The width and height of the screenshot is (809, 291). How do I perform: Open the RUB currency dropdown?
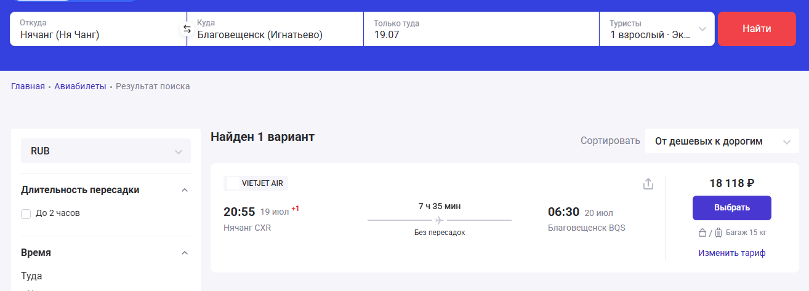[105, 151]
